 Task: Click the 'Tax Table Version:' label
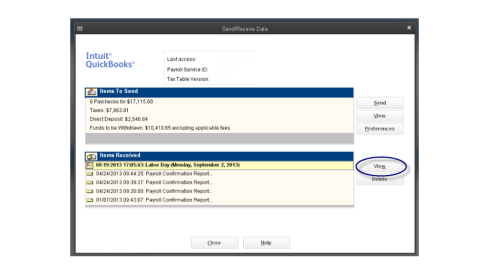(x=188, y=79)
